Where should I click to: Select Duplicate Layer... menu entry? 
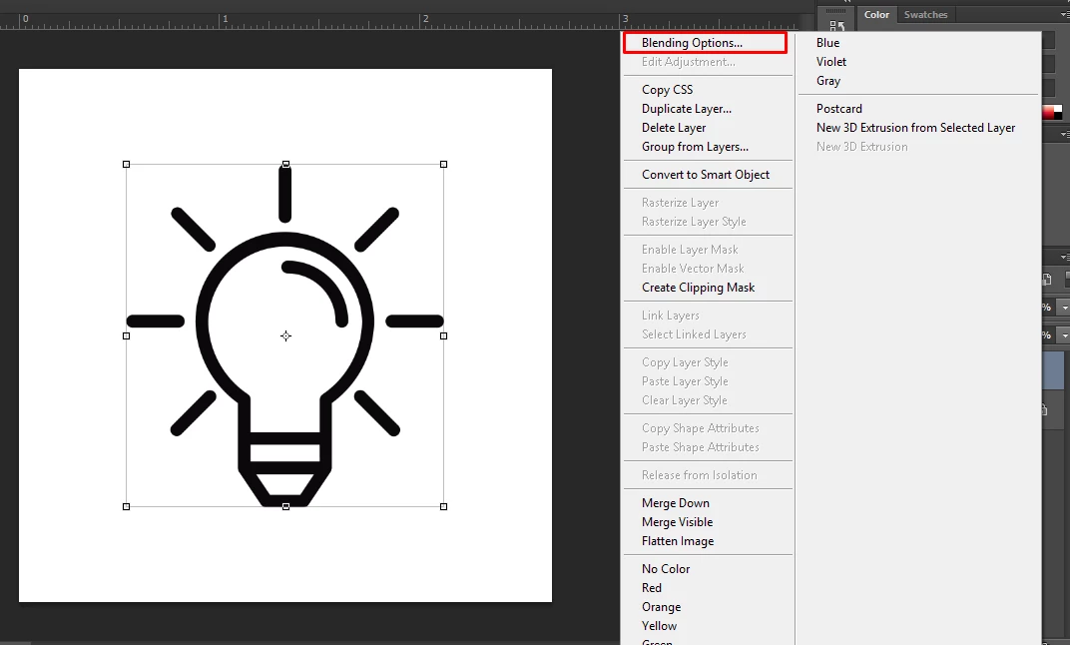tap(686, 109)
